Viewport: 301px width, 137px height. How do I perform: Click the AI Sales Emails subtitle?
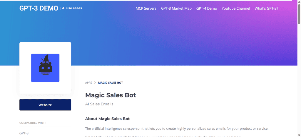[99, 104]
